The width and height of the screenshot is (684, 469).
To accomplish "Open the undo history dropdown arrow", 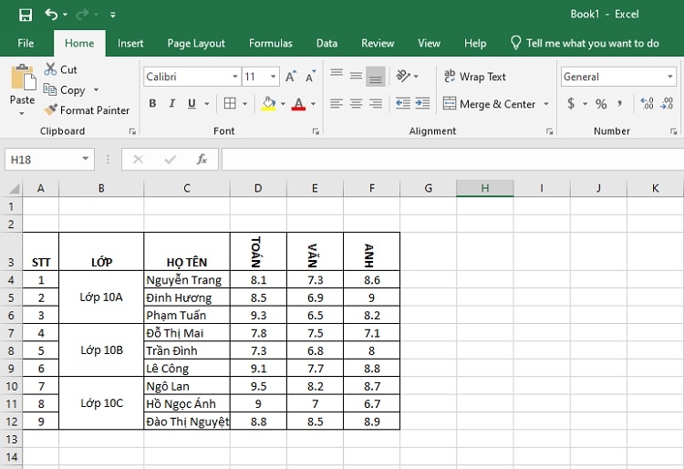I will [x=65, y=15].
